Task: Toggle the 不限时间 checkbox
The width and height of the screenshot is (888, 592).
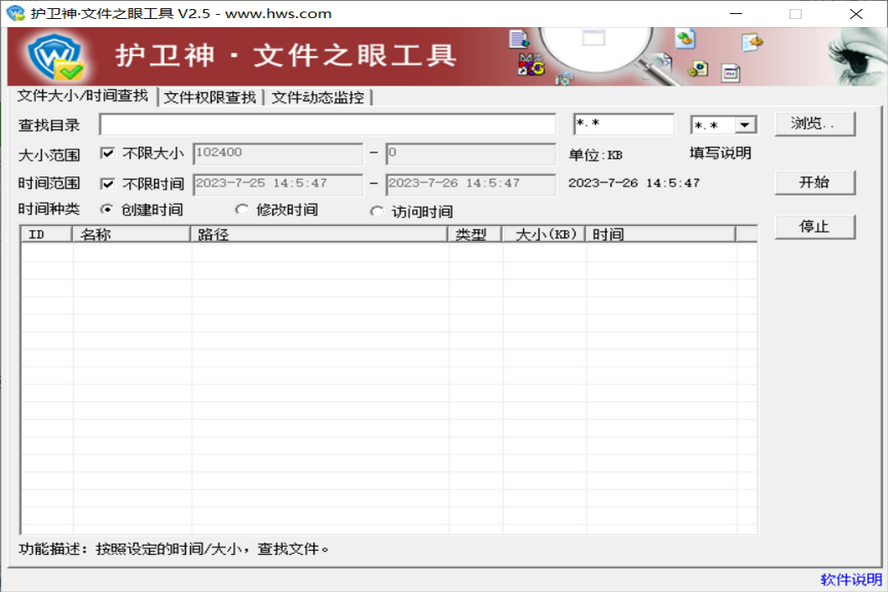Action: (x=107, y=183)
